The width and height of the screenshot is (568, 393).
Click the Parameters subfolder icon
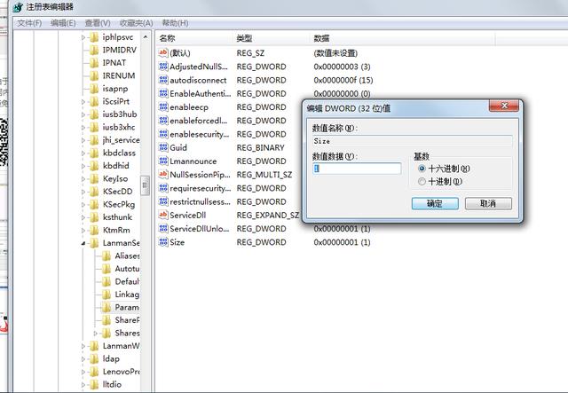[106, 308]
